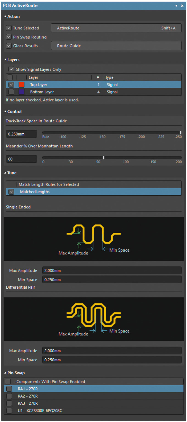The image size is (187, 422).
Task: Toggle Show Signal Layers Only
Action: 11,69
